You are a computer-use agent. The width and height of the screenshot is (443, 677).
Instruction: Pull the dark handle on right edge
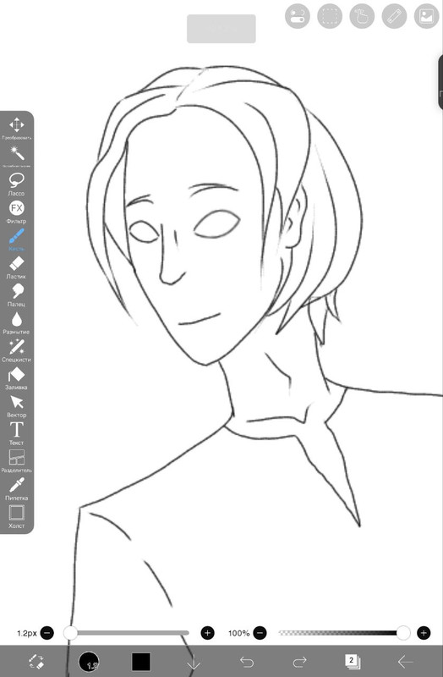[x=440, y=83]
